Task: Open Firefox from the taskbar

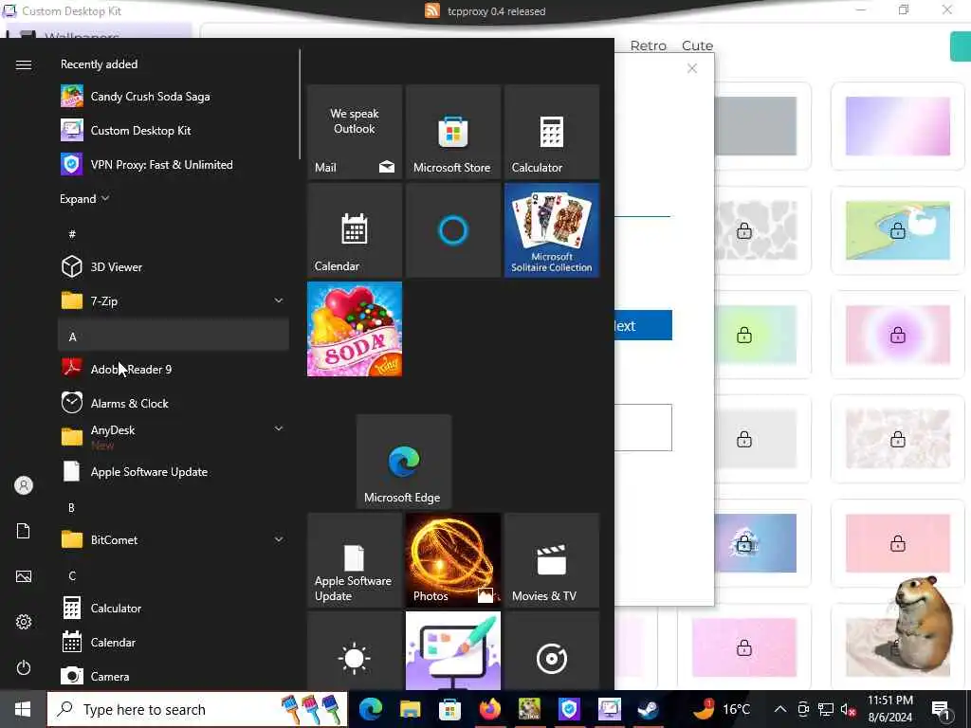Action: tap(489, 709)
